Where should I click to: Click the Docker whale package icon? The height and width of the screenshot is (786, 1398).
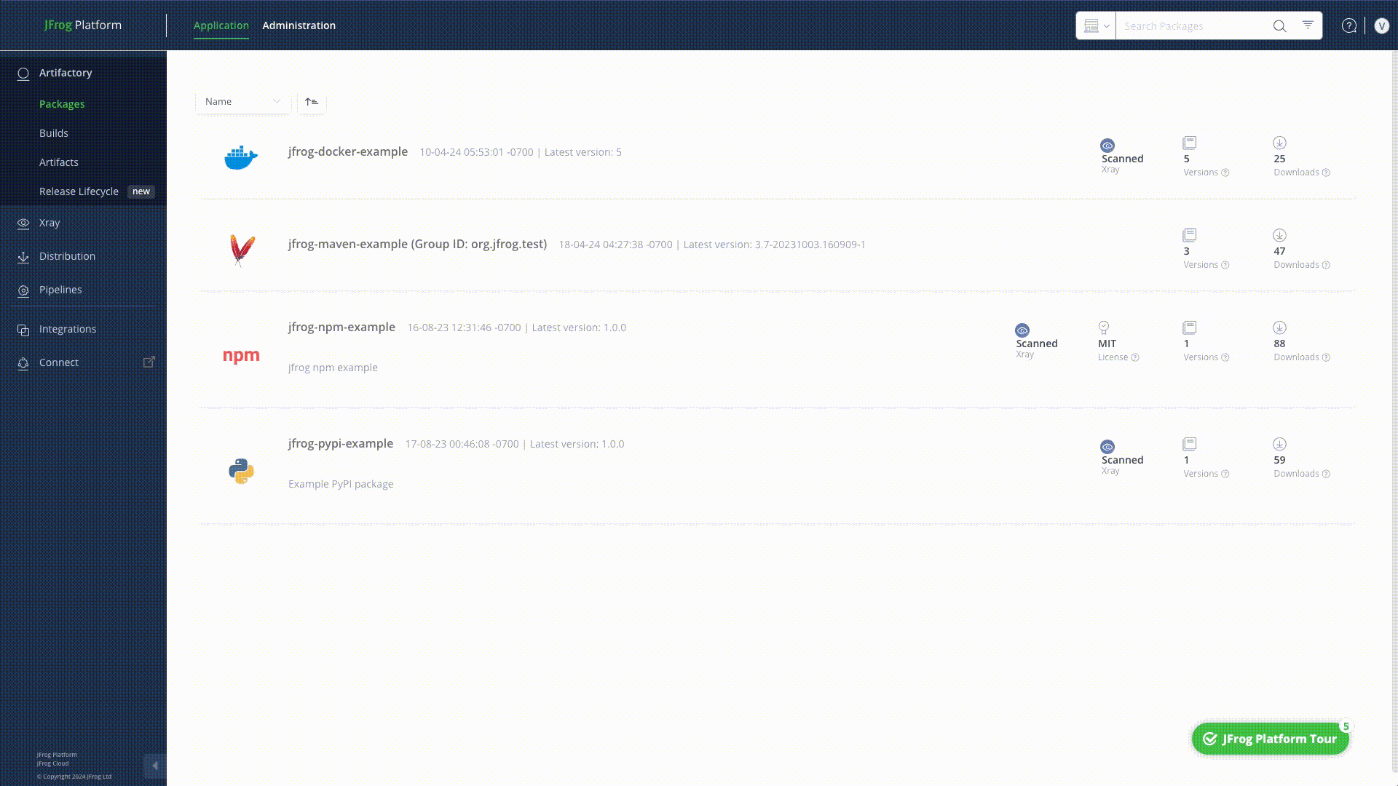tap(241, 157)
